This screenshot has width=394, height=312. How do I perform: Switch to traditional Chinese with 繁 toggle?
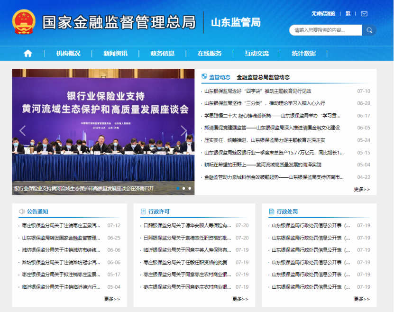[x=348, y=14]
